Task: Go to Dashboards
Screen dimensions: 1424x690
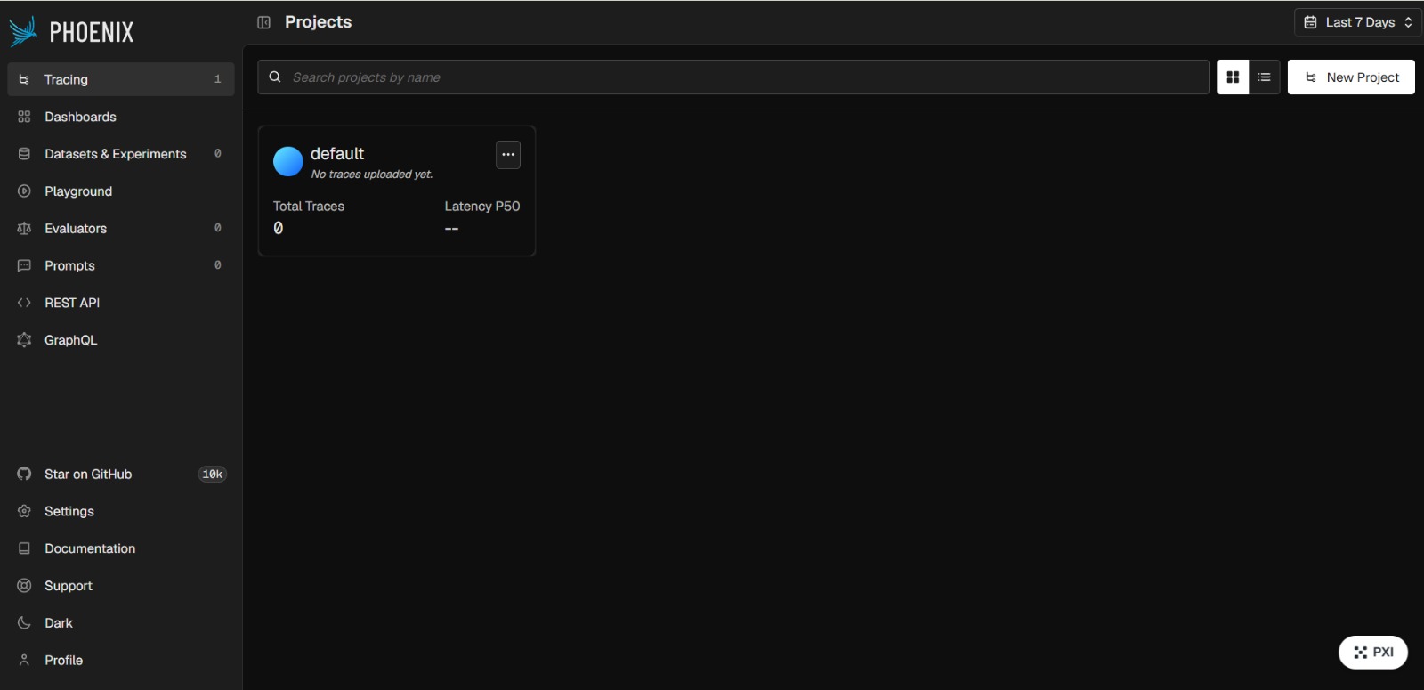Action: point(121,117)
